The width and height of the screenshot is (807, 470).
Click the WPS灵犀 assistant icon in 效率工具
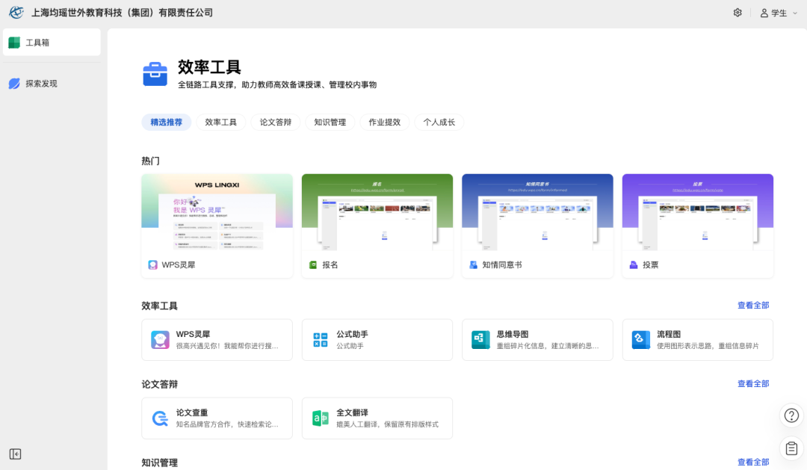pos(161,339)
